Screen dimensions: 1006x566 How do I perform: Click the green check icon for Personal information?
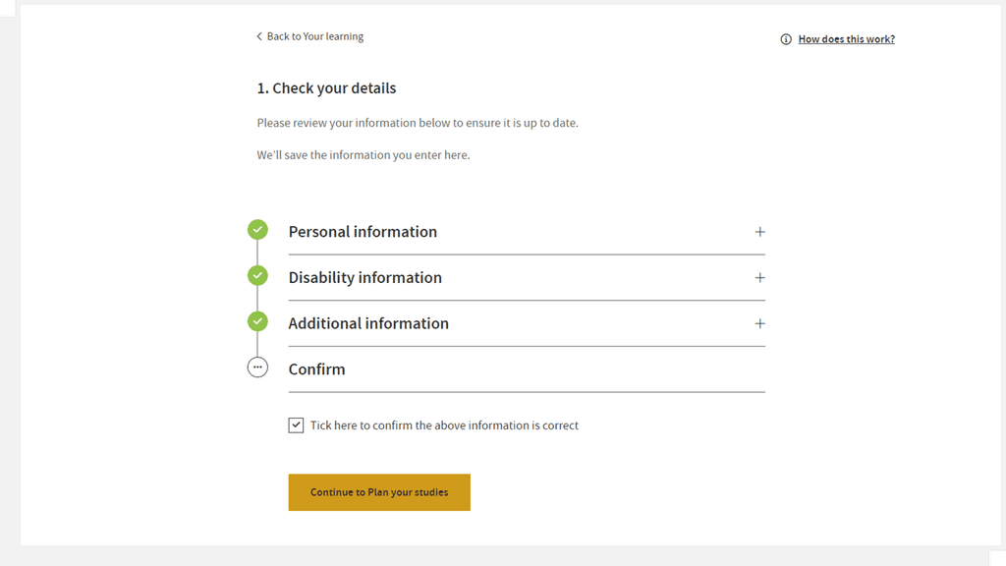tap(258, 230)
